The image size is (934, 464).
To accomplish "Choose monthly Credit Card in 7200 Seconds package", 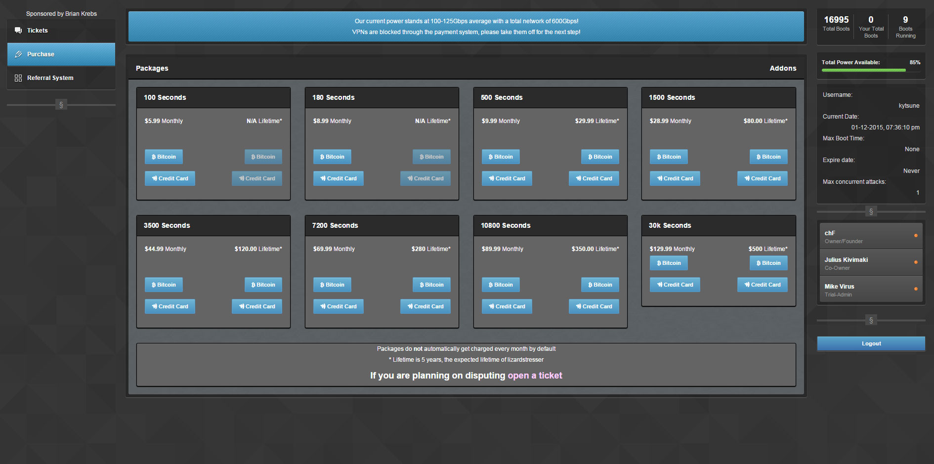I will click(339, 306).
